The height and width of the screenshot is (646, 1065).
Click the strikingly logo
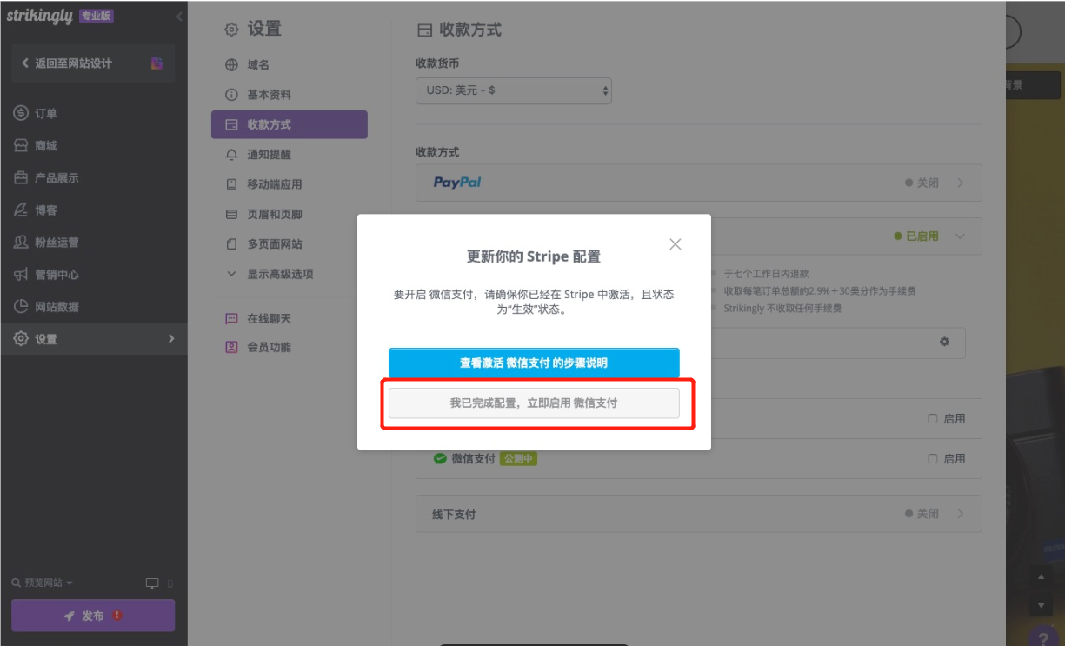(x=39, y=17)
